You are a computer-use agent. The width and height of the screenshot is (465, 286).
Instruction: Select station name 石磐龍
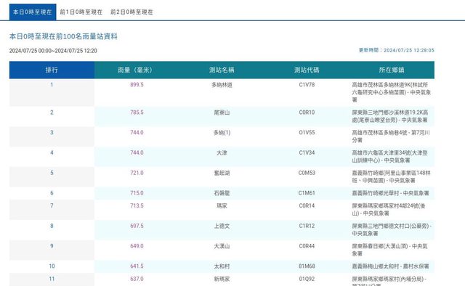coord(222,193)
